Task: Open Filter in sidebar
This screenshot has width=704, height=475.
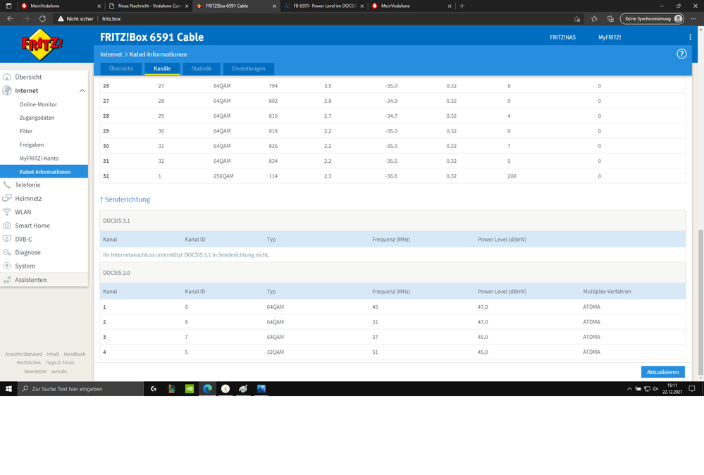Action: [26, 131]
